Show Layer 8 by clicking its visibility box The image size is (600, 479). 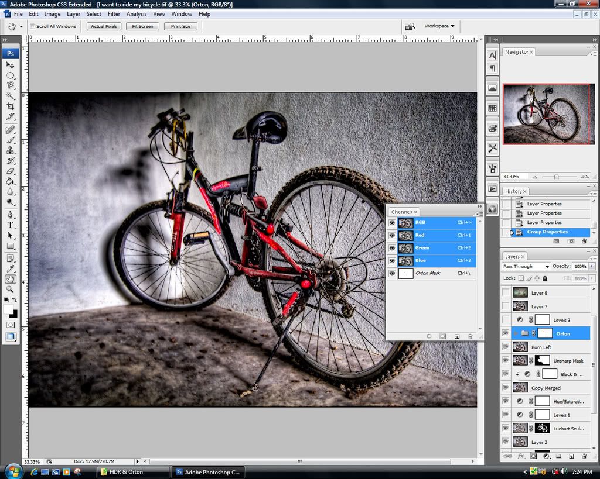click(506, 292)
